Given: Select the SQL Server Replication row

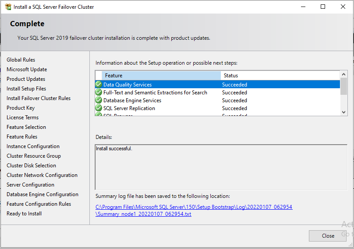Looking at the screenshot, I should pos(218,108).
